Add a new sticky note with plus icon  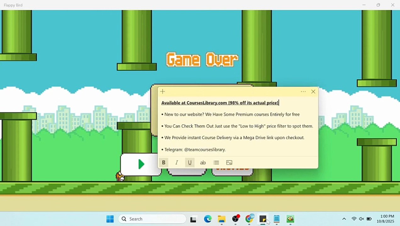[x=163, y=92]
